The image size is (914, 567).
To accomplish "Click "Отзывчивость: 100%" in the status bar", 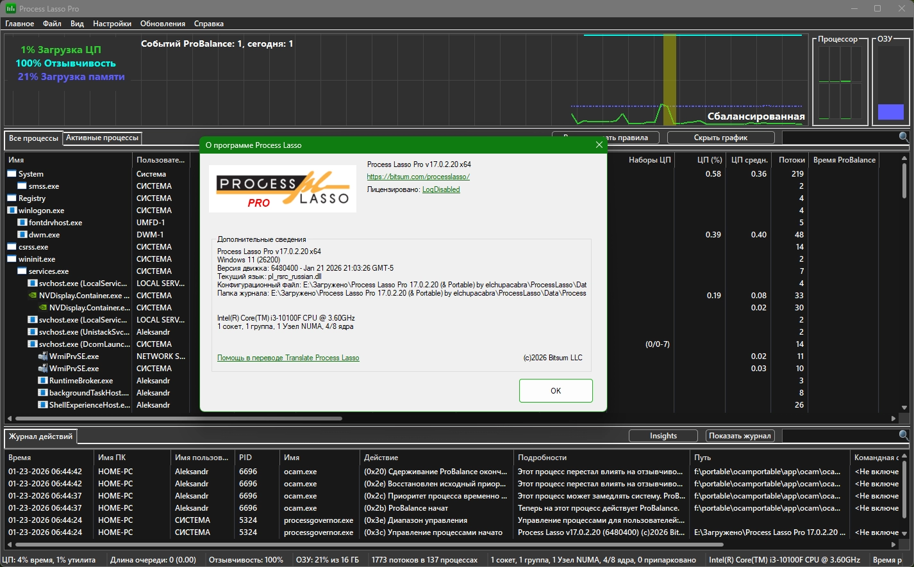I will click(246, 560).
